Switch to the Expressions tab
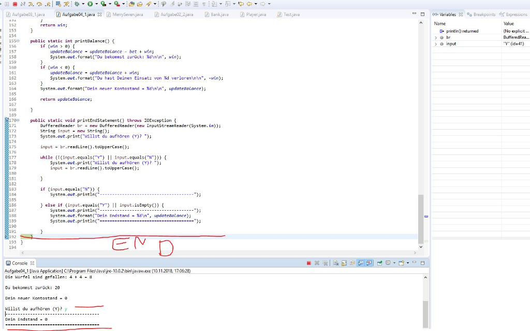 point(516,14)
